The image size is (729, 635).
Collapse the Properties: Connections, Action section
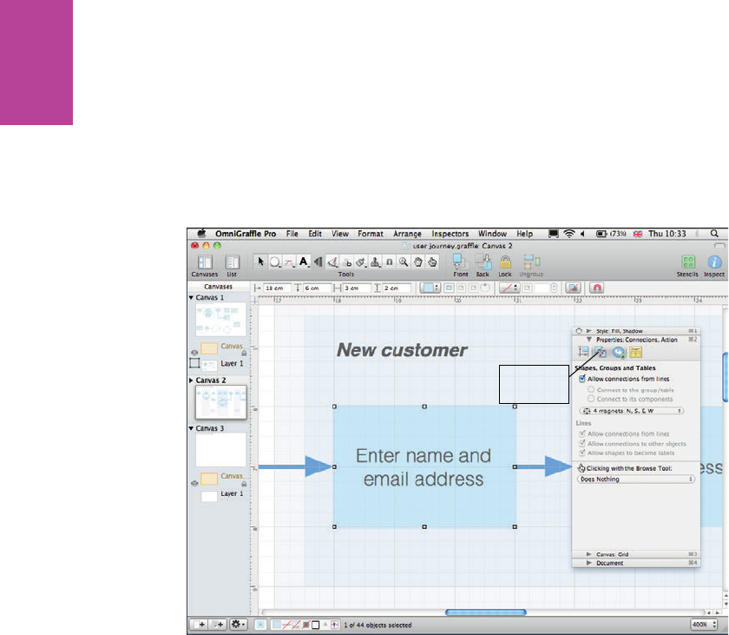click(x=589, y=340)
